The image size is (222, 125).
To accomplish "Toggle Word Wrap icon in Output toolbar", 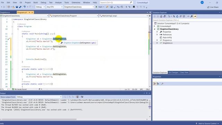I will 82,97.
